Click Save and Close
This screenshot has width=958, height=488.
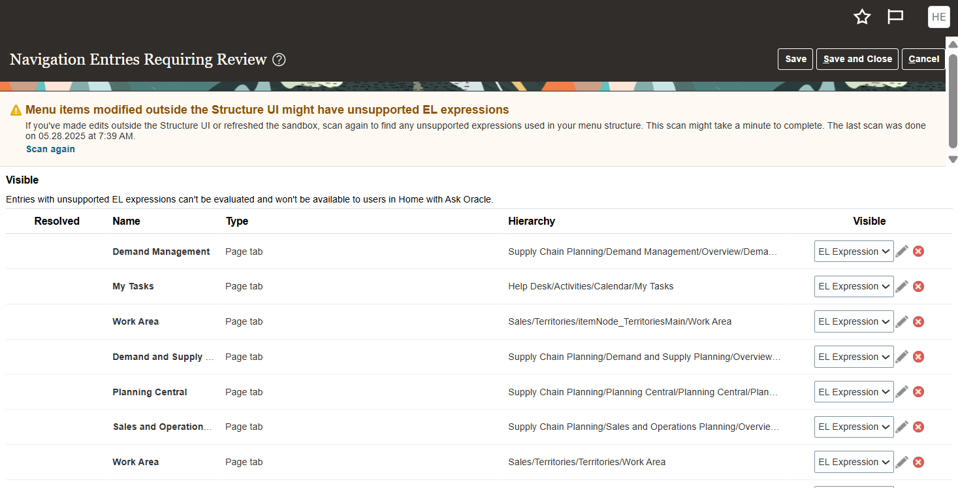[857, 59]
